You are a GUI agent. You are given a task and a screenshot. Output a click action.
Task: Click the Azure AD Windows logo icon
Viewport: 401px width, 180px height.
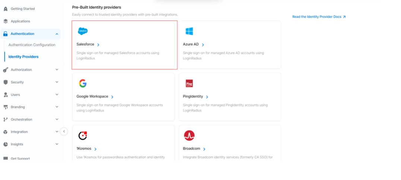[x=189, y=31]
